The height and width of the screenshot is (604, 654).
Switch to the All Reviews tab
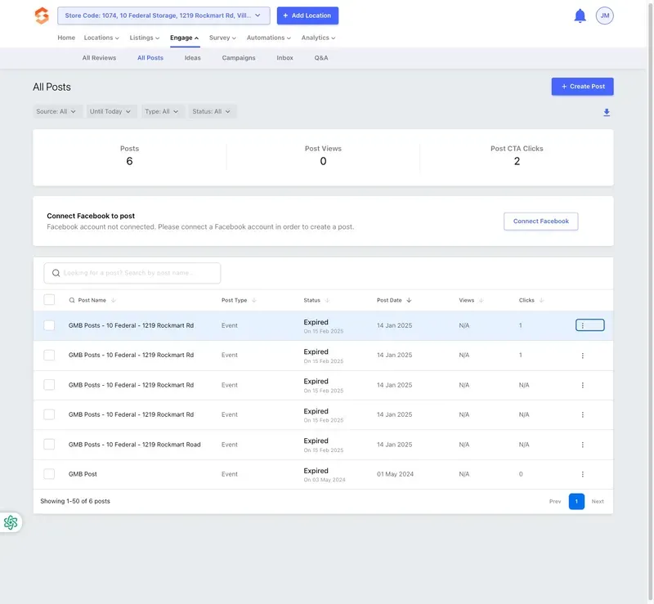coord(99,58)
